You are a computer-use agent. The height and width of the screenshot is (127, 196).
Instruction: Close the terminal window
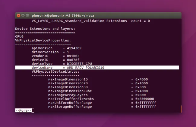point(18,15)
